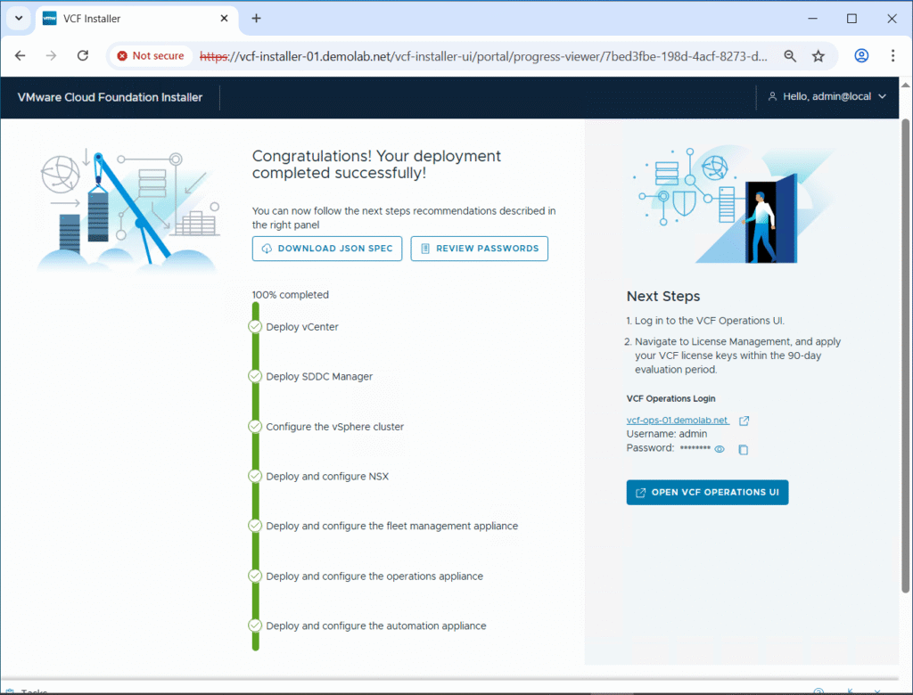The image size is (913, 695).
Task: Click the page's vertical scrollbar
Action: point(906,356)
